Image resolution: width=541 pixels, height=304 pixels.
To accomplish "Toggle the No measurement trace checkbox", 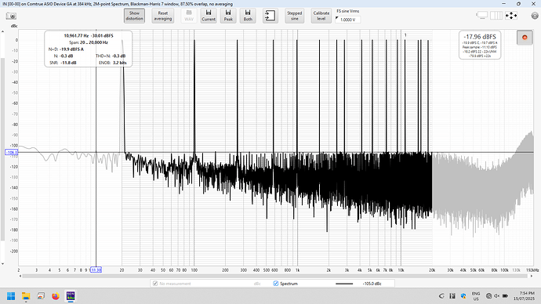I will [x=155, y=284].
